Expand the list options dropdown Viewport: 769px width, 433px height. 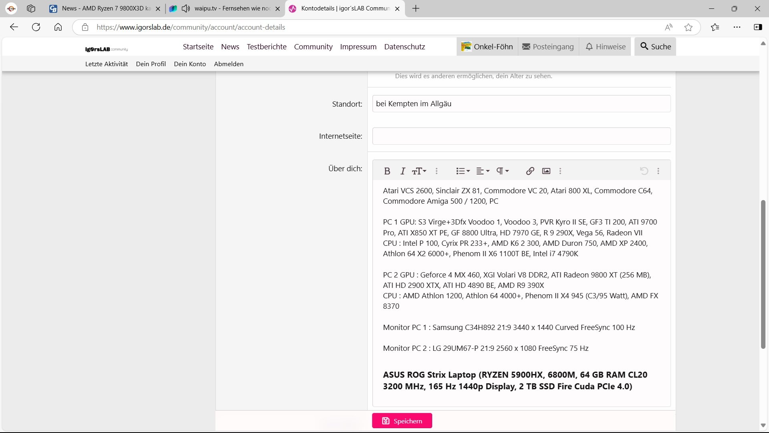pyautogui.click(x=463, y=171)
